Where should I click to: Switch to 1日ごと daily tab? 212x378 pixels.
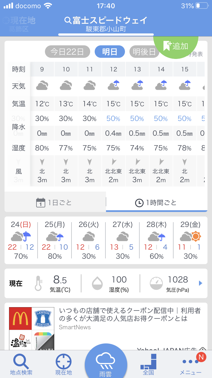[x=55, y=203]
